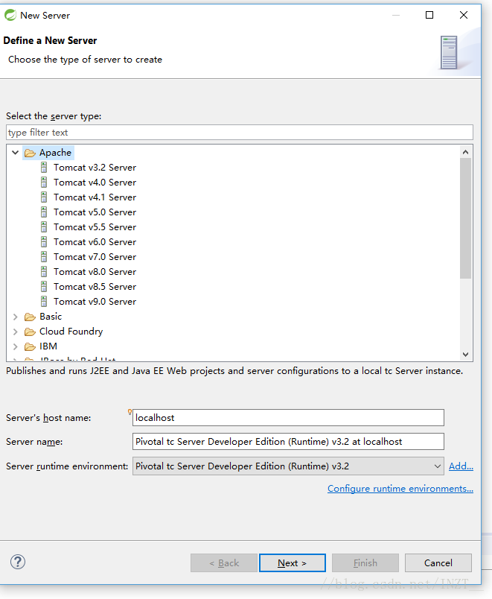Image resolution: width=492 pixels, height=599 pixels.
Task: Click the Cancel button
Action: click(438, 562)
